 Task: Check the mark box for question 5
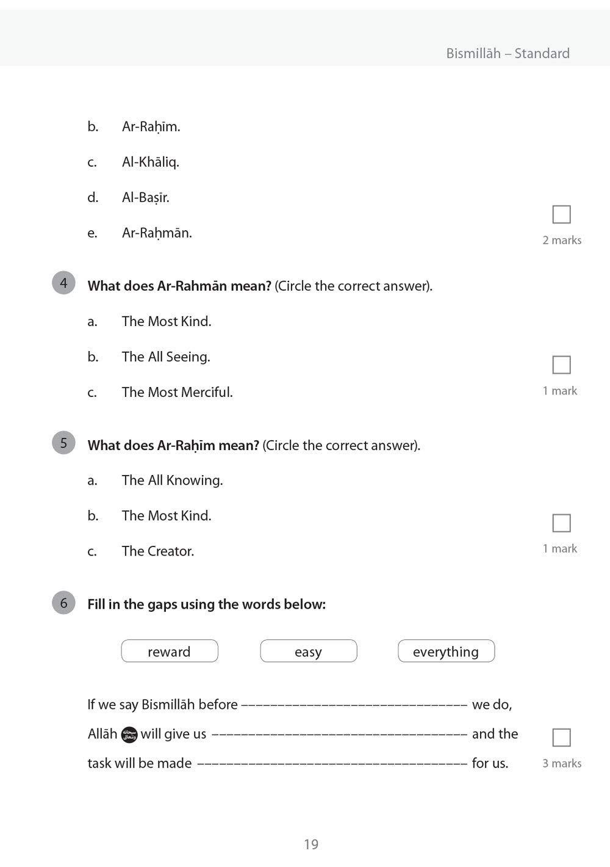tap(561, 523)
